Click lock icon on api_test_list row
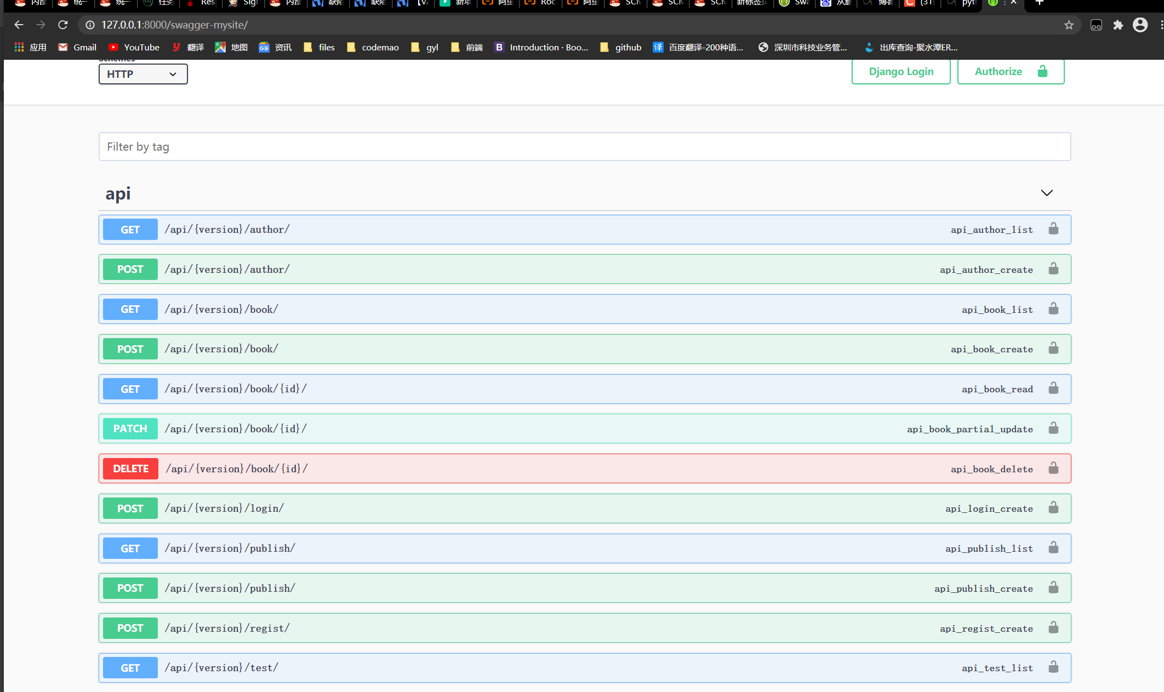 [x=1053, y=667]
